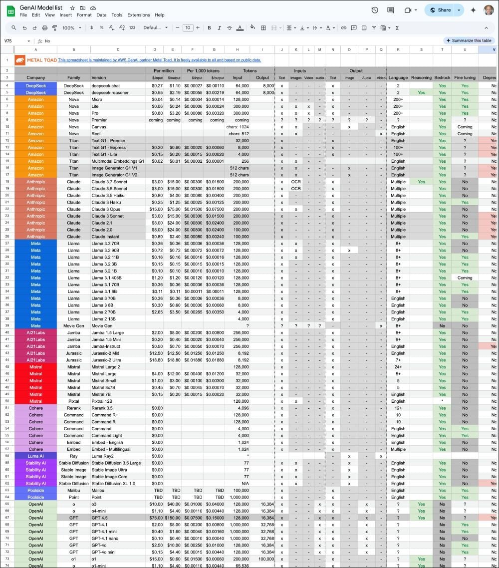
Task: Select the GPT 4.5 version cell
Action: [x=118, y=518]
